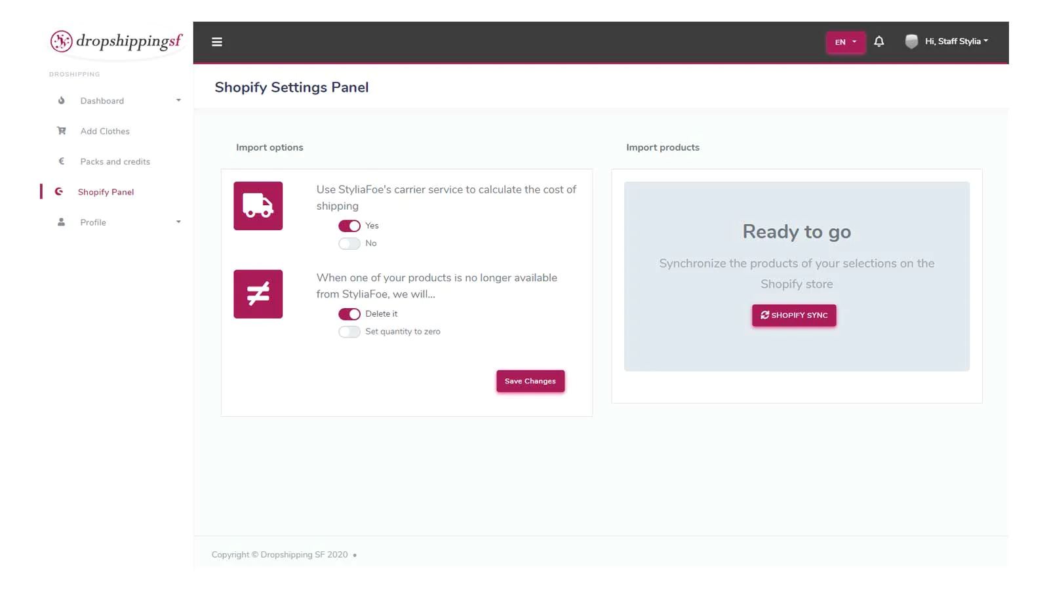Click the Delete it label

(x=381, y=314)
